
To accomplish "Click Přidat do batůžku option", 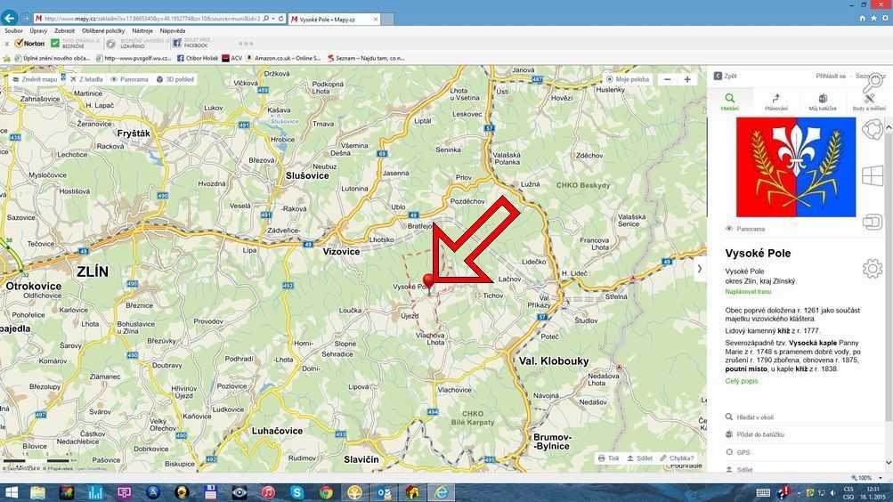I will pos(755,434).
